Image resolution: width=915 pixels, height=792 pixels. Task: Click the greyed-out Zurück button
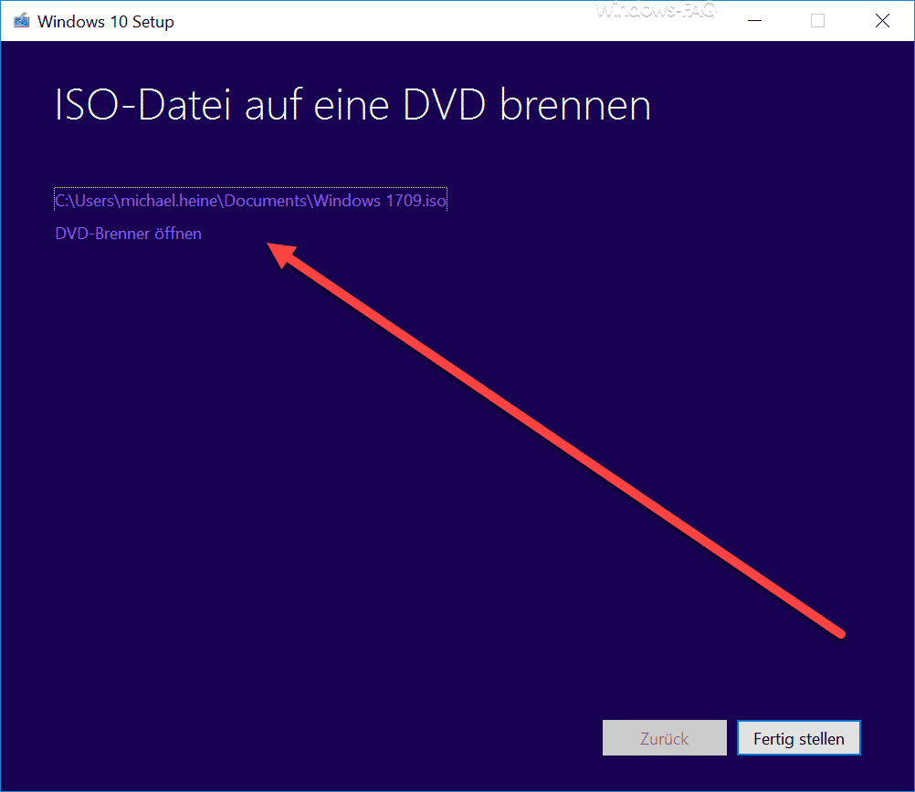664,738
